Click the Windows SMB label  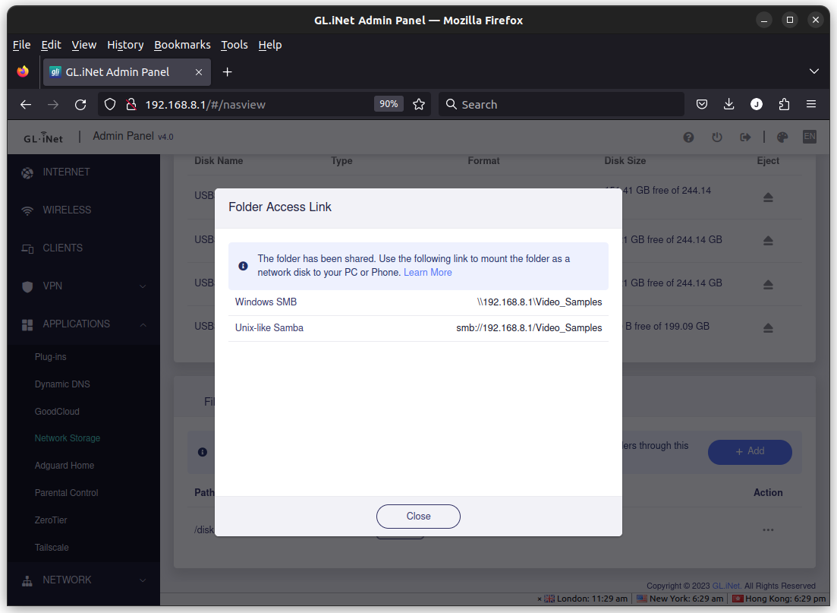coord(266,302)
